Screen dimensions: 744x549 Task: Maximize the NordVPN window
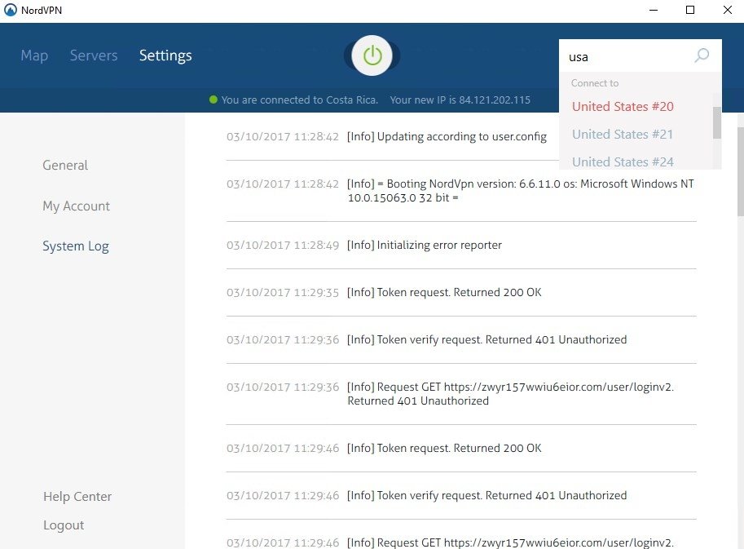690,10
